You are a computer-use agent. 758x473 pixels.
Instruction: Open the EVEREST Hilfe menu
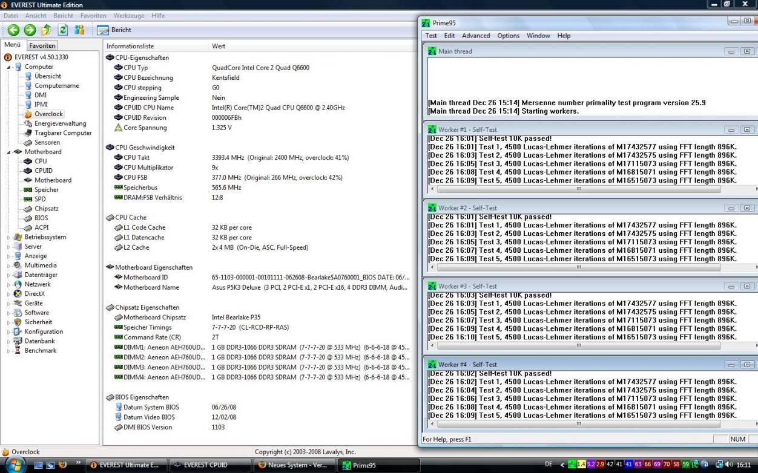point(158,15)
